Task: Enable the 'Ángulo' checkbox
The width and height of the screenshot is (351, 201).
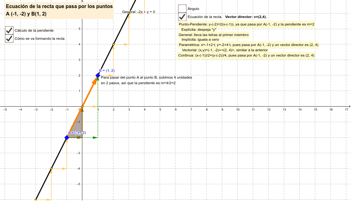Action: [182, 9]
